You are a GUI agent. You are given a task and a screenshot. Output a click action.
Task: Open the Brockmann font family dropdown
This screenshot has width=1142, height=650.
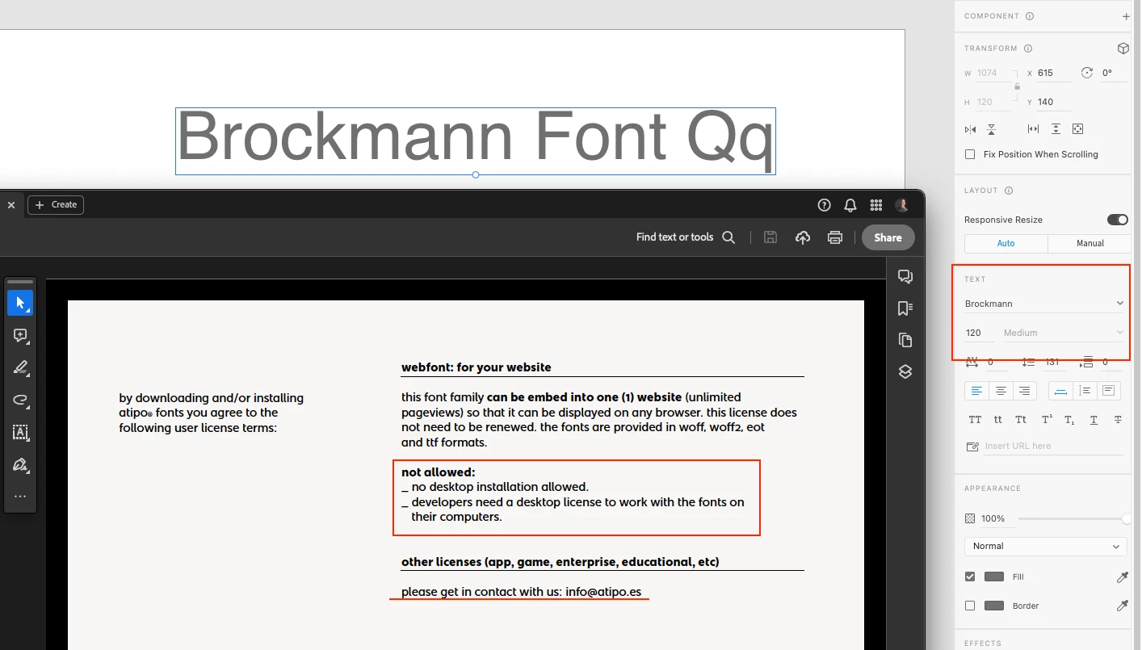click(1045, 304)
